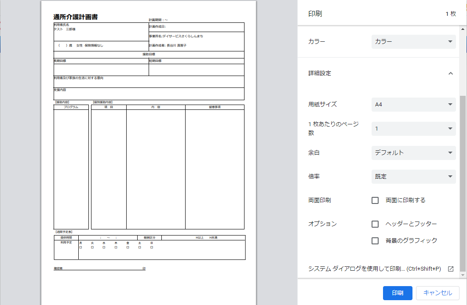Screen dimensions: 467x305
Task: Click the arrow on the 倍率 既定 dropdown
Action: 449,177
